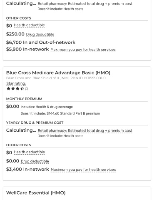The width and height of the screenshot is (154, 200).
Task: Click Health deductible link under $250.00 drug plan
Action: 29,25
